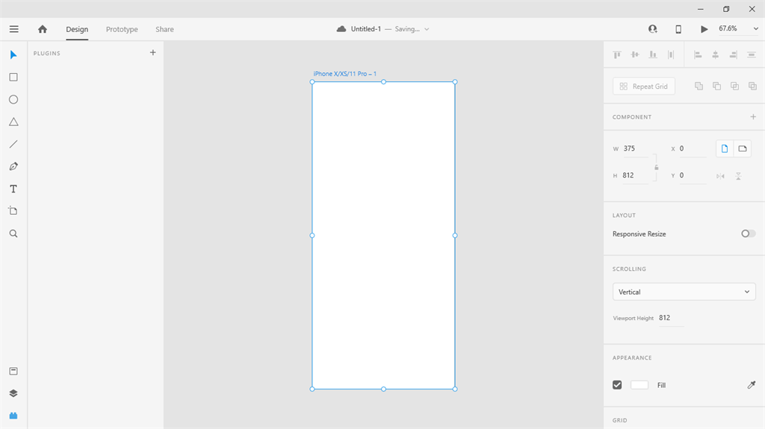
Task: Go to the Home screen icon
Action: [x=43, y=29]
